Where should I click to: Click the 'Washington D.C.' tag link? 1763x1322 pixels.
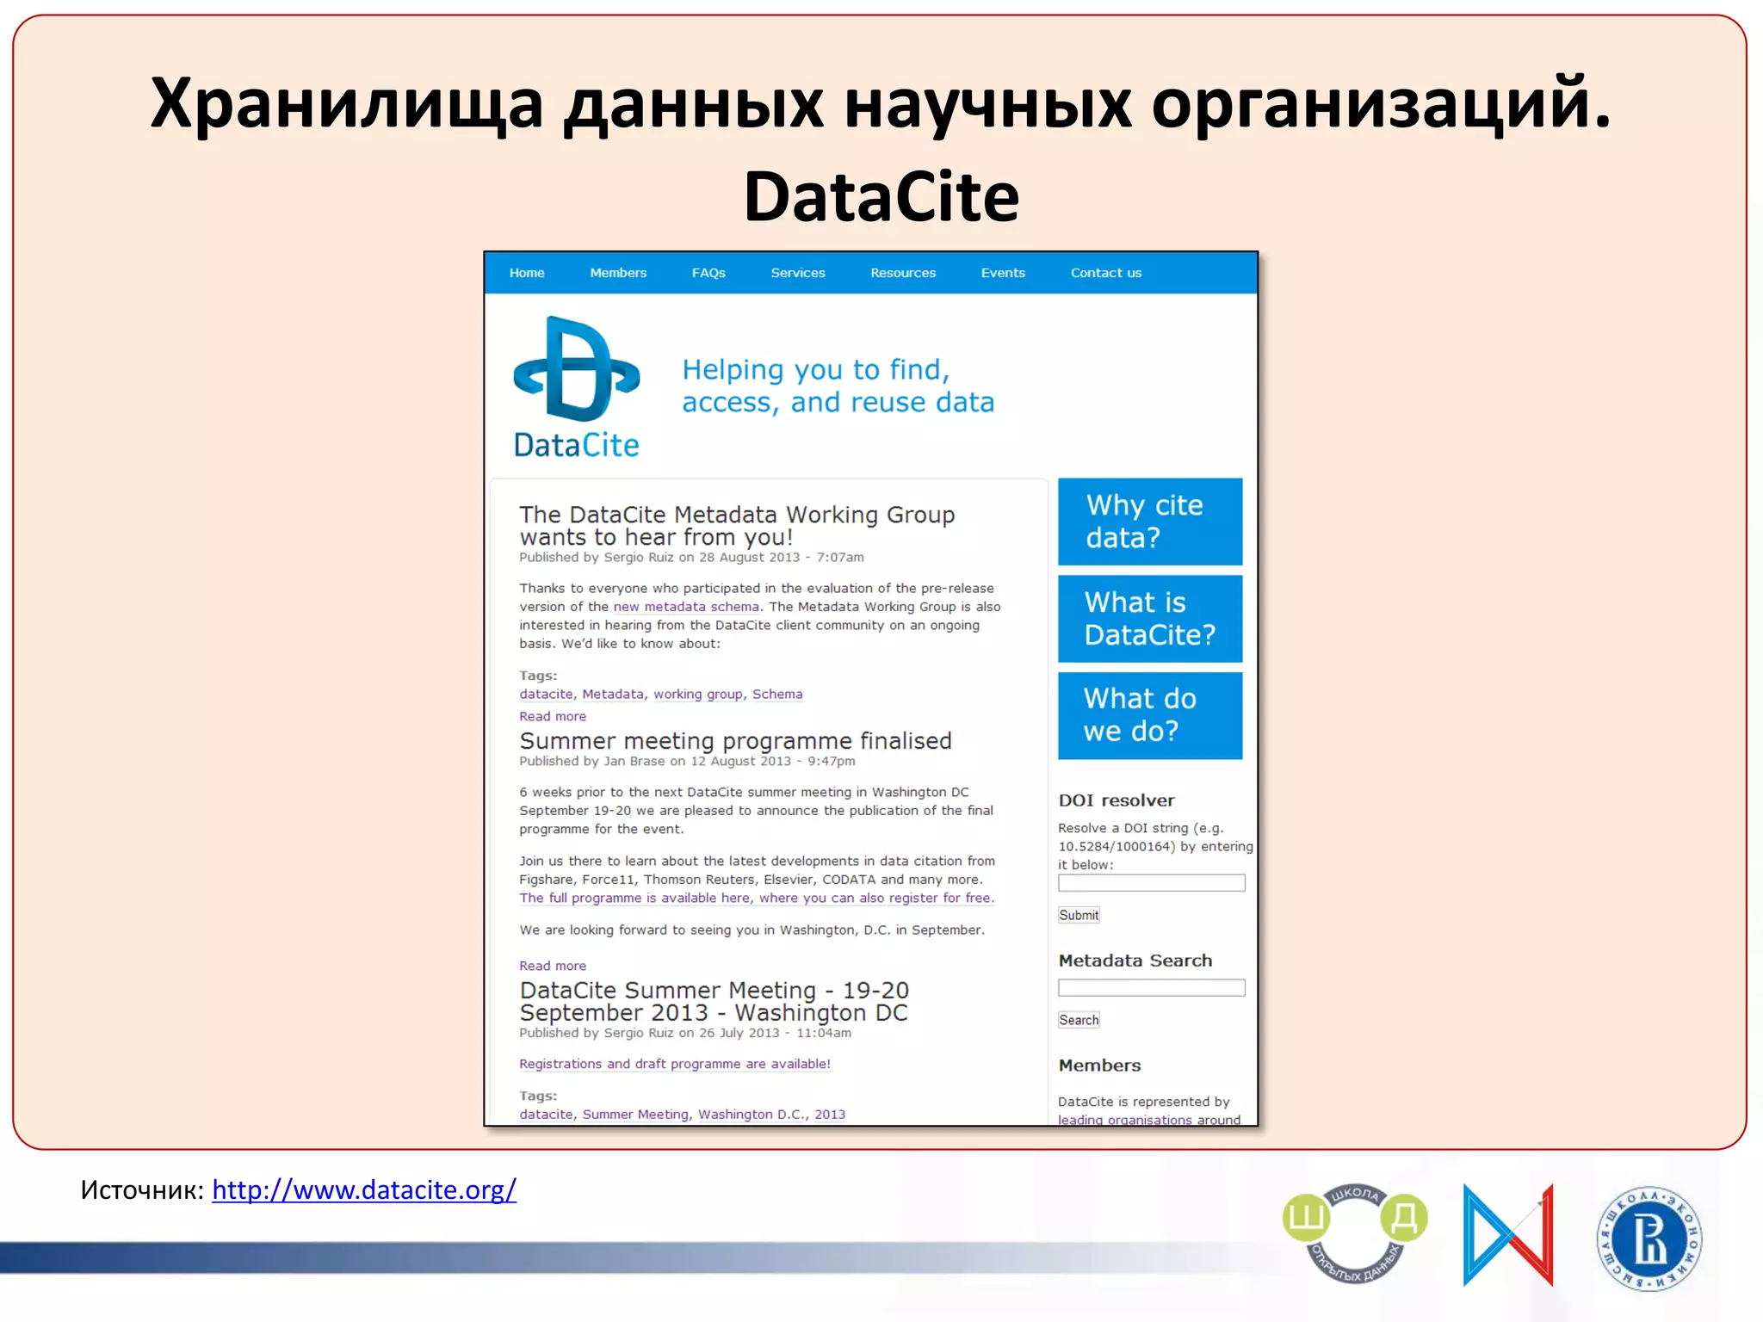click(x=752, y=1115)
